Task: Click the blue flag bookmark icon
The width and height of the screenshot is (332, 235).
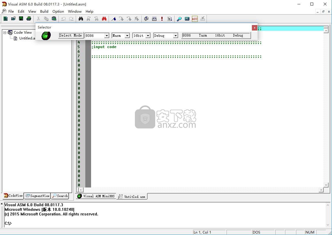Action: 114,19
